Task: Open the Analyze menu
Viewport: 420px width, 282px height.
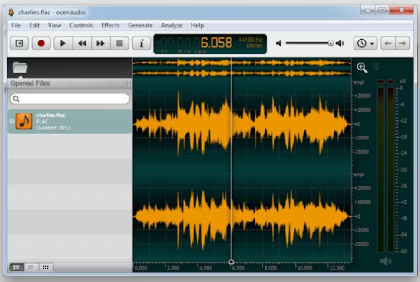Action: tap(172, 26)
